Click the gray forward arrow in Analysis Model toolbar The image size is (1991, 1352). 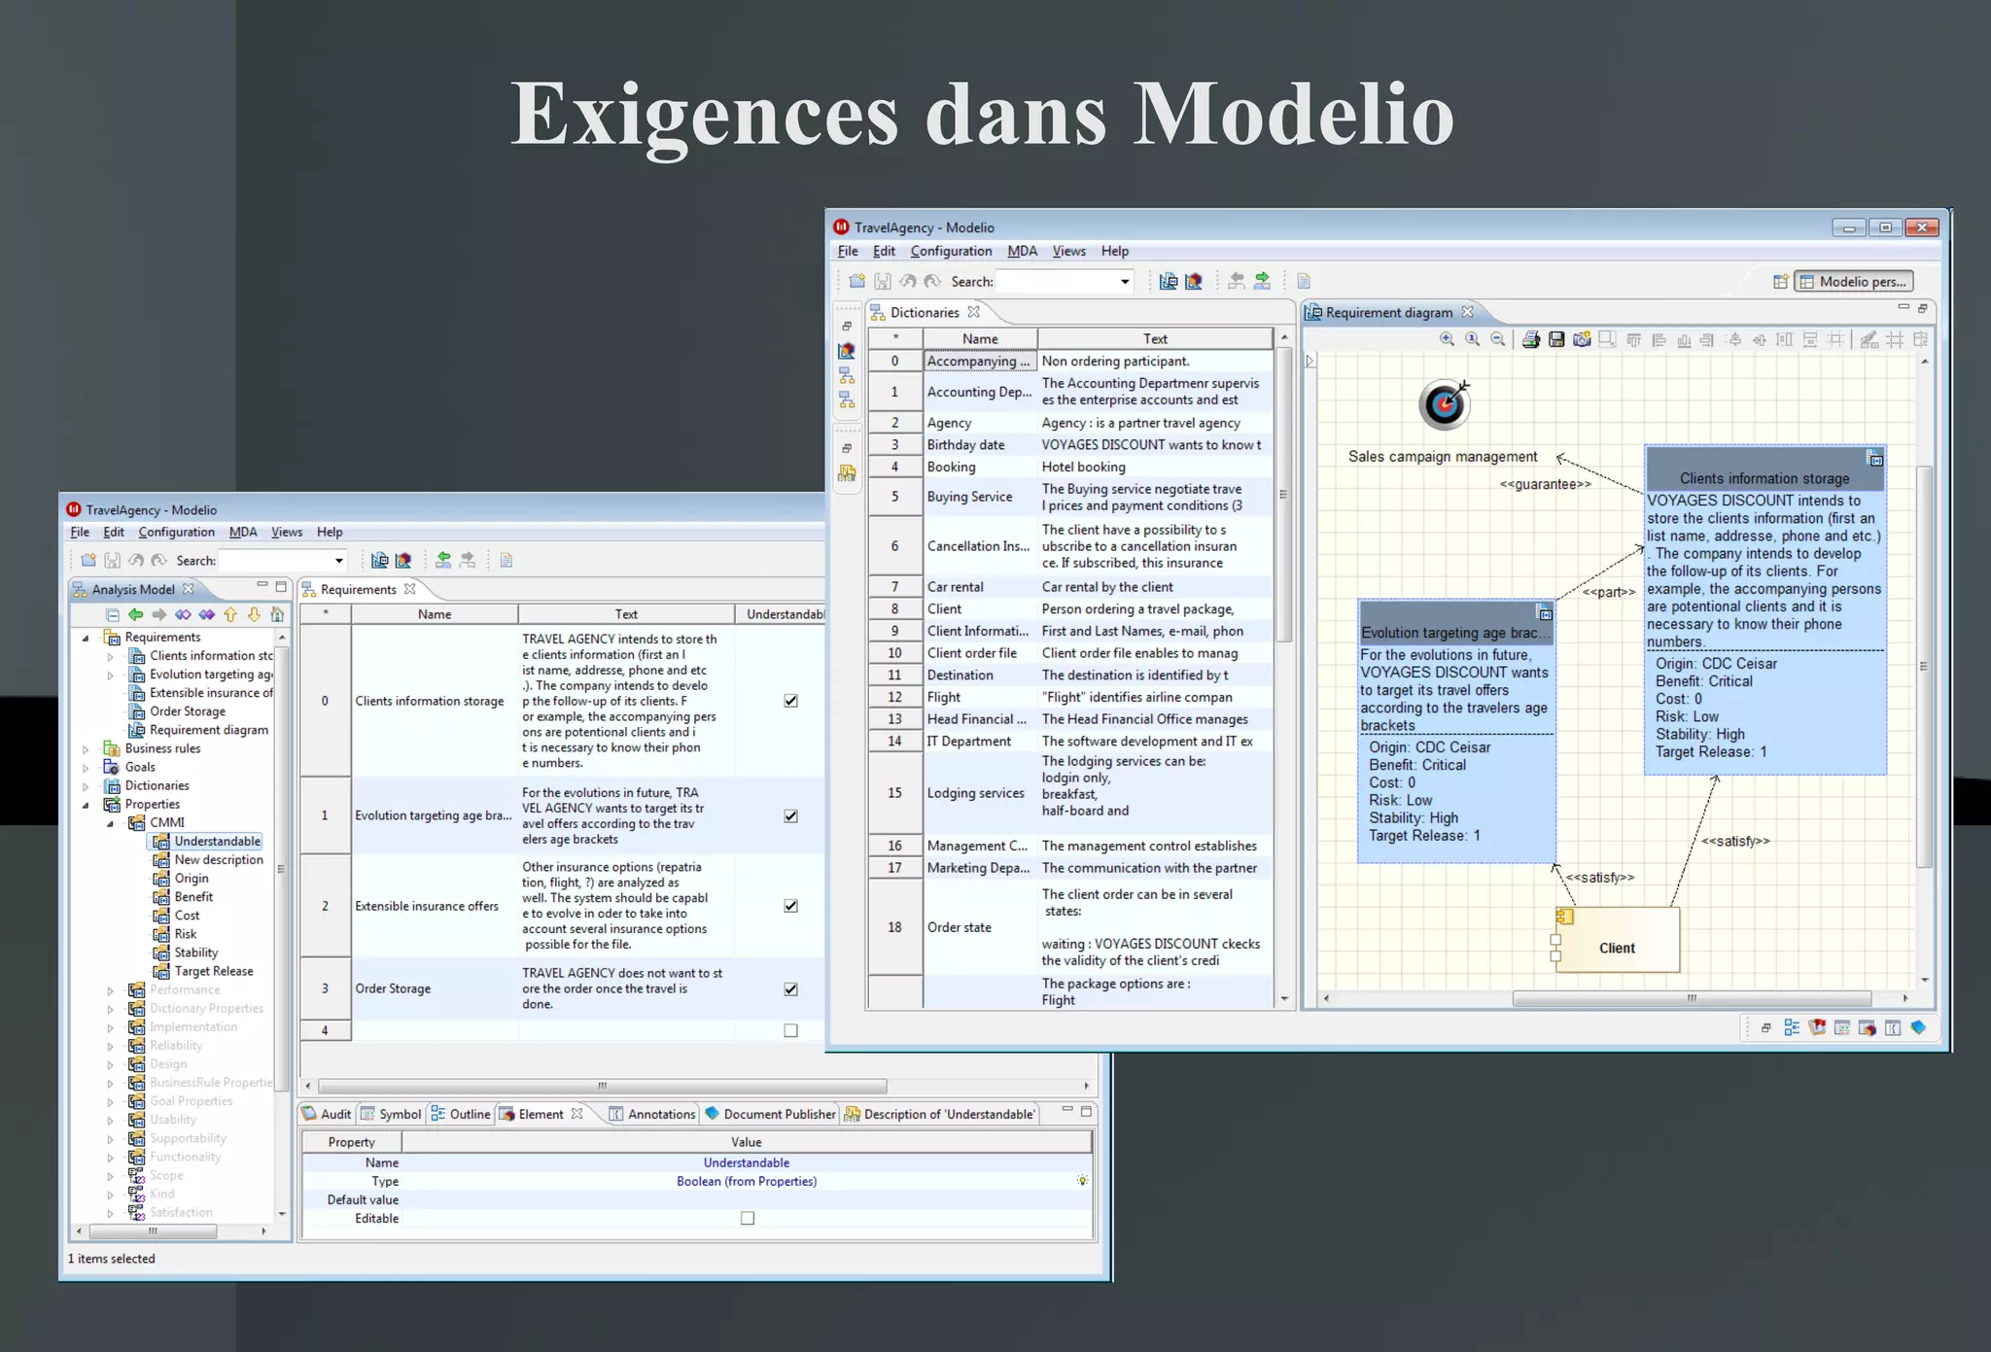[158, 614]
